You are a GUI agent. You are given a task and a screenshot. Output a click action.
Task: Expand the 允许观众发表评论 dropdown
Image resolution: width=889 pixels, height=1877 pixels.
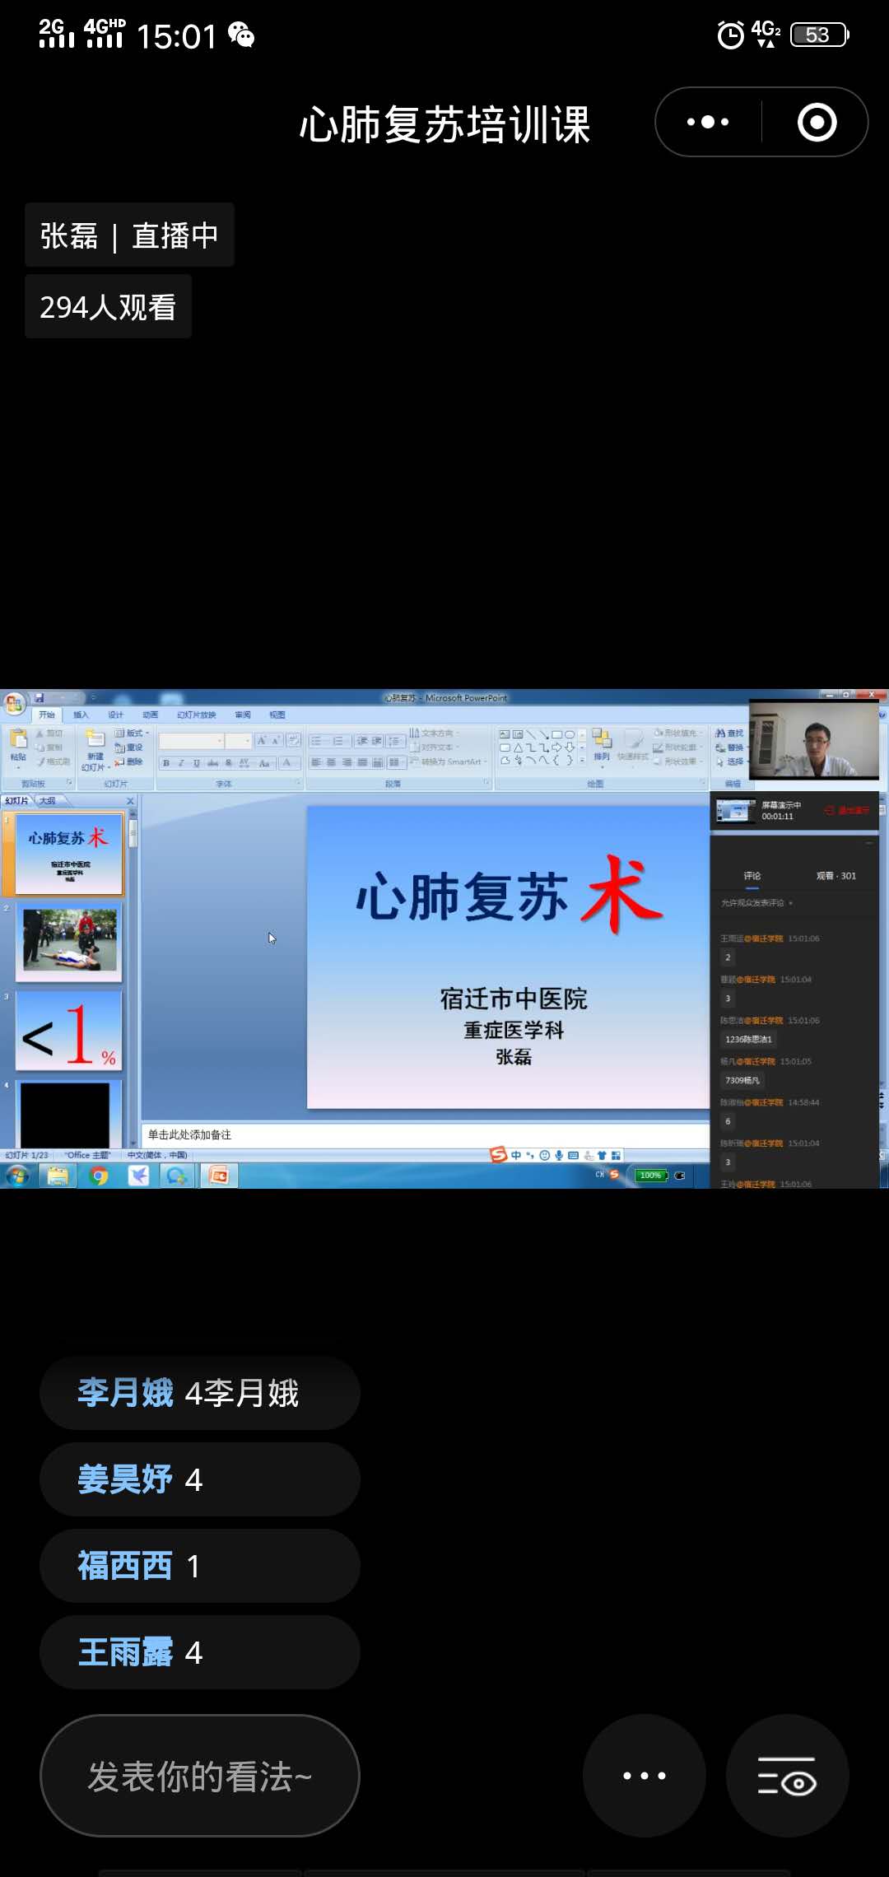pyautogui.click(x=790, y=903)
